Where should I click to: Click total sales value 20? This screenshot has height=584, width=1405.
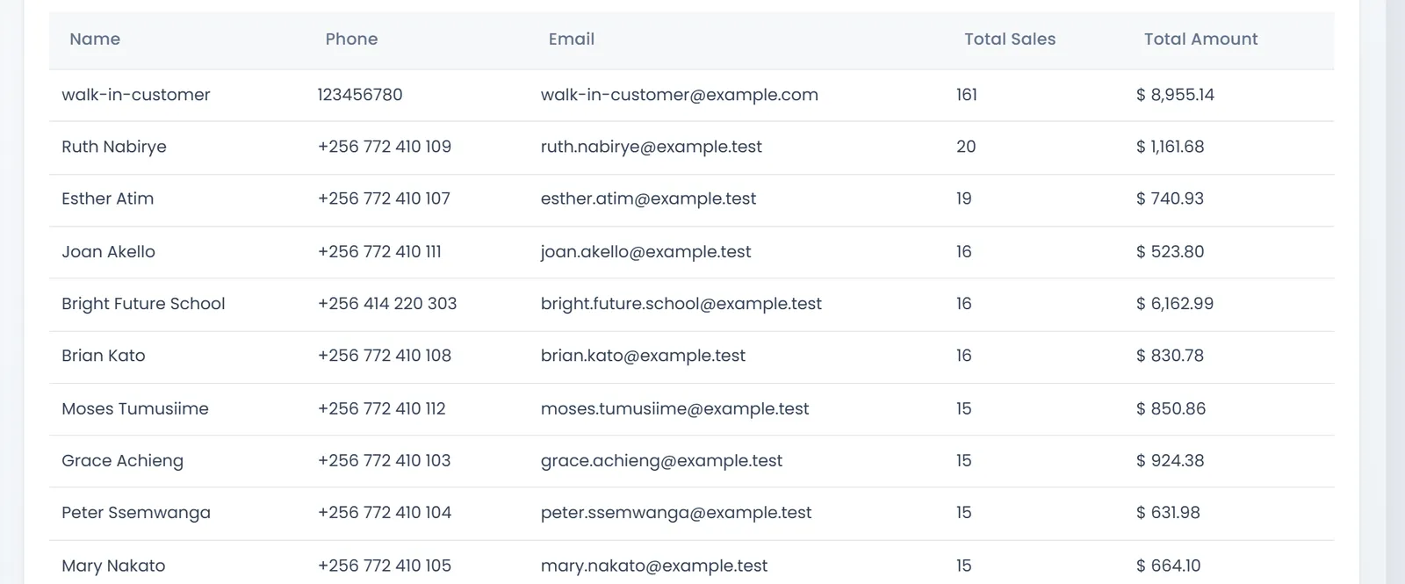[x=966, y=147]
